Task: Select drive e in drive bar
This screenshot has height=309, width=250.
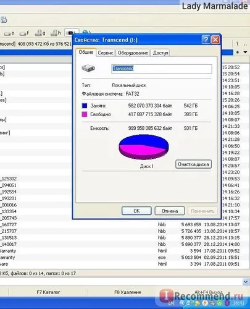Action: (x=9, y=33)
